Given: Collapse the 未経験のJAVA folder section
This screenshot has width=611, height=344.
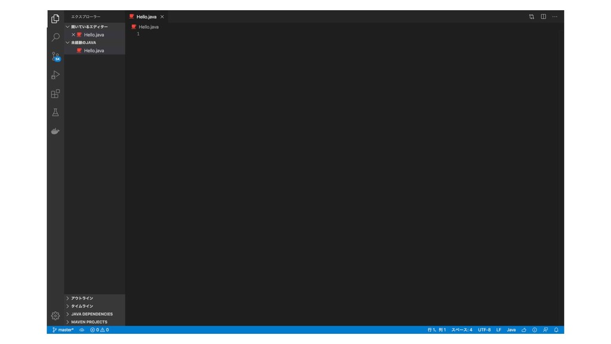Looking at the screenshot, I should point(95,42).
